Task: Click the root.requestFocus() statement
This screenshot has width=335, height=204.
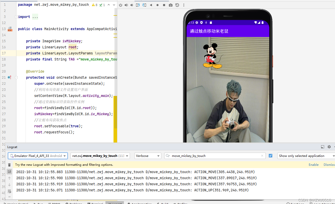Action: click(54, 132)
